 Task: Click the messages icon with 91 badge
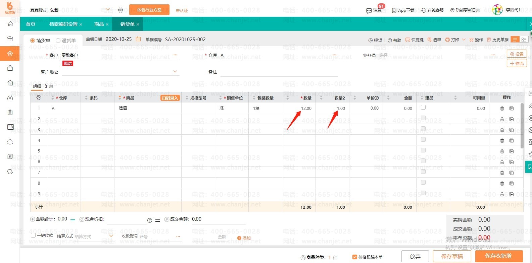coord(369,10)
